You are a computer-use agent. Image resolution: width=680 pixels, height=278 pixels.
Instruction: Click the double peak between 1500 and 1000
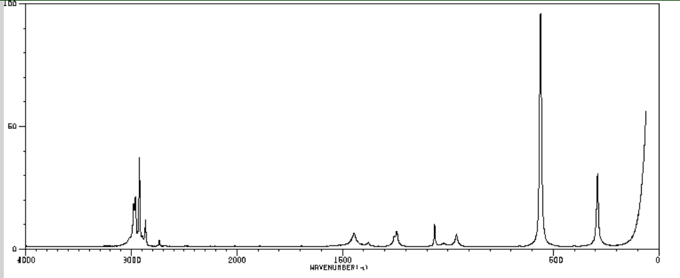tap(396, 233)
